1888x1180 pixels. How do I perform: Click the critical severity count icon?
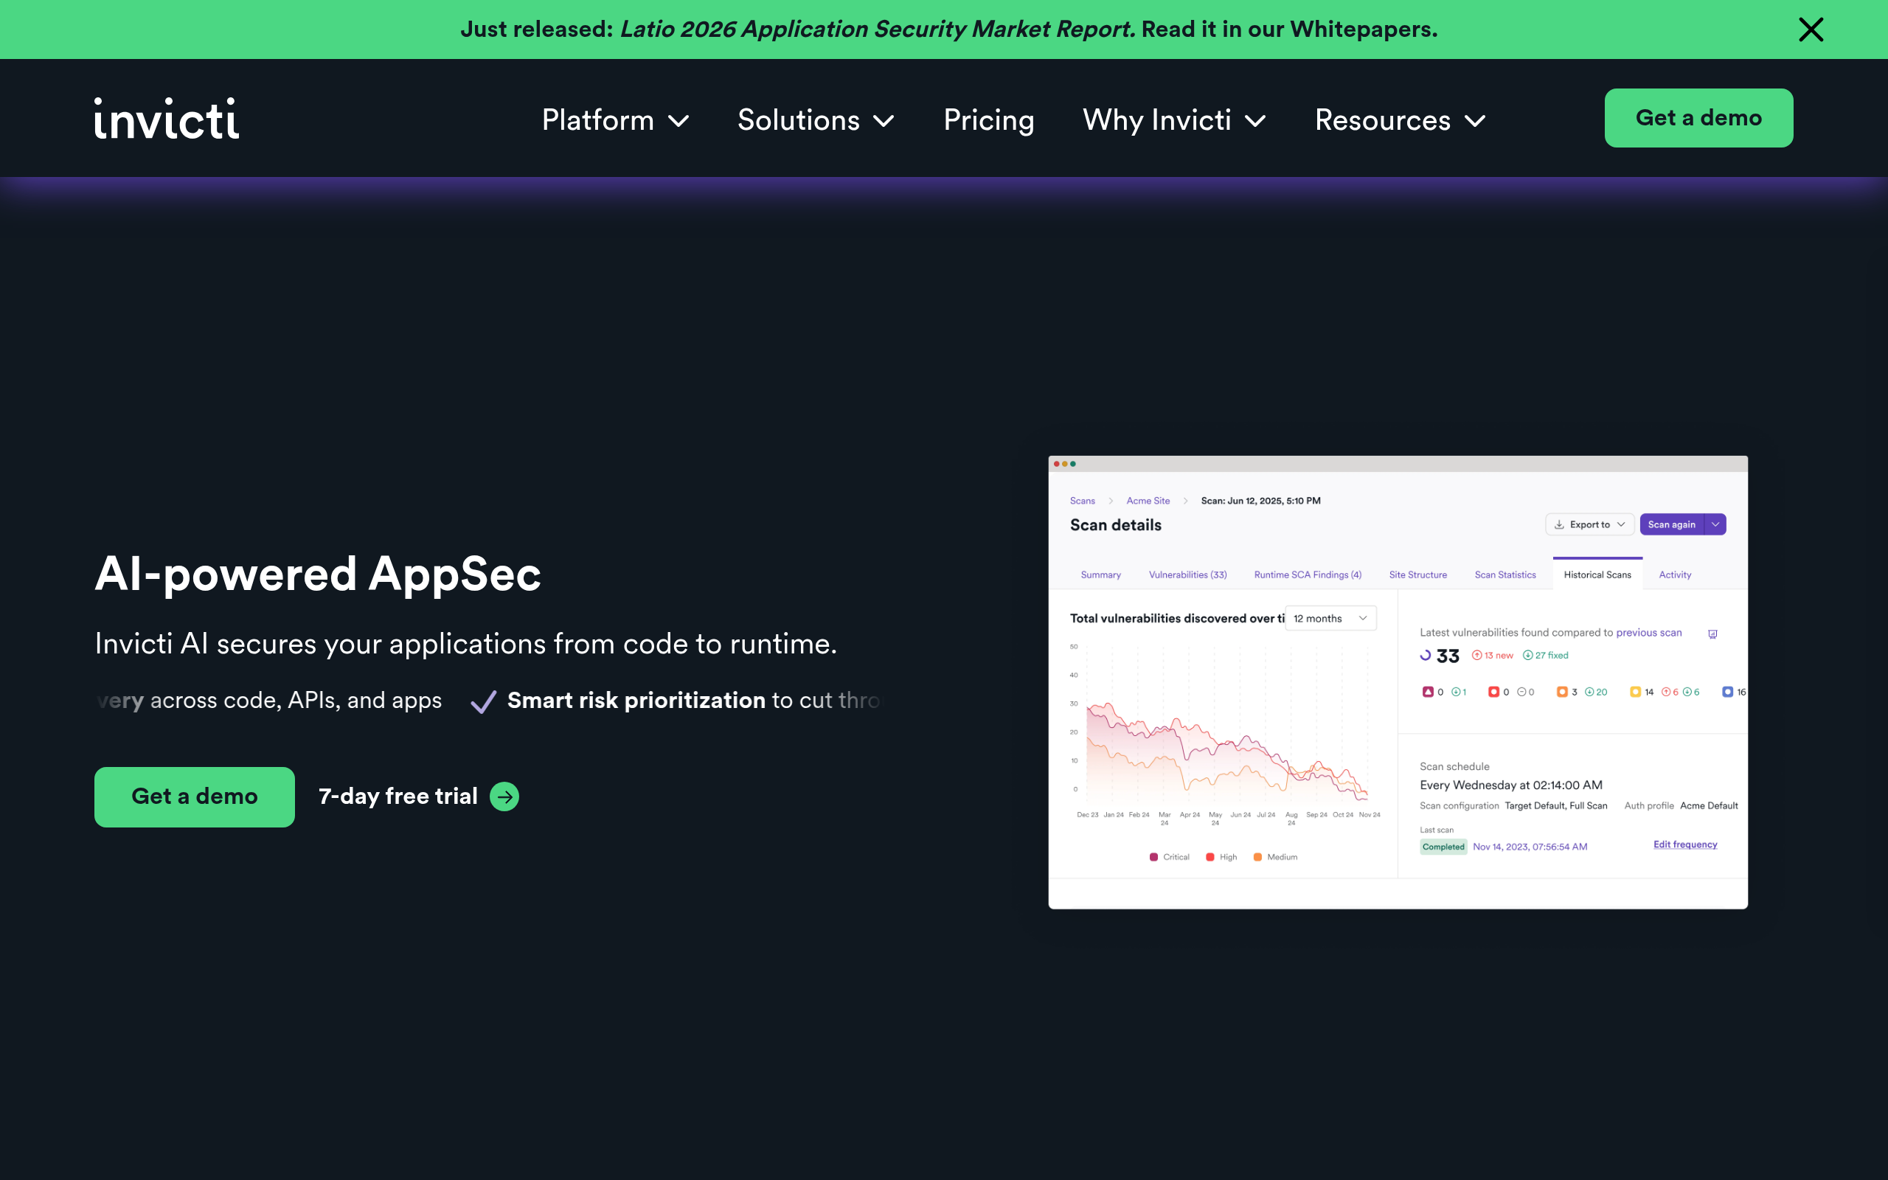[x=1428, y=692]
